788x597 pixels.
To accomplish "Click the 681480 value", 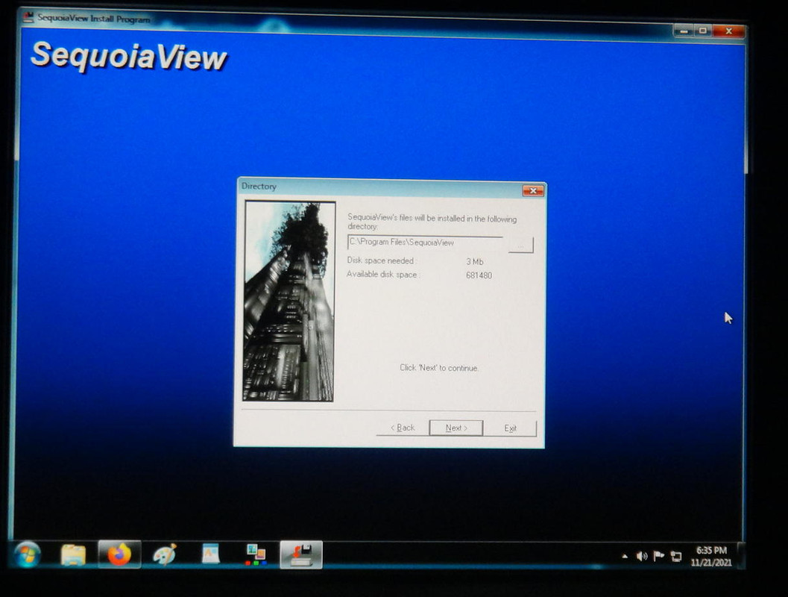I will 479,275.
